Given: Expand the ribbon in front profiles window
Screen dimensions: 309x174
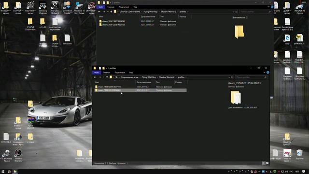Looking at the screenshot, I should pyautogui.click(x=264, y=72).
